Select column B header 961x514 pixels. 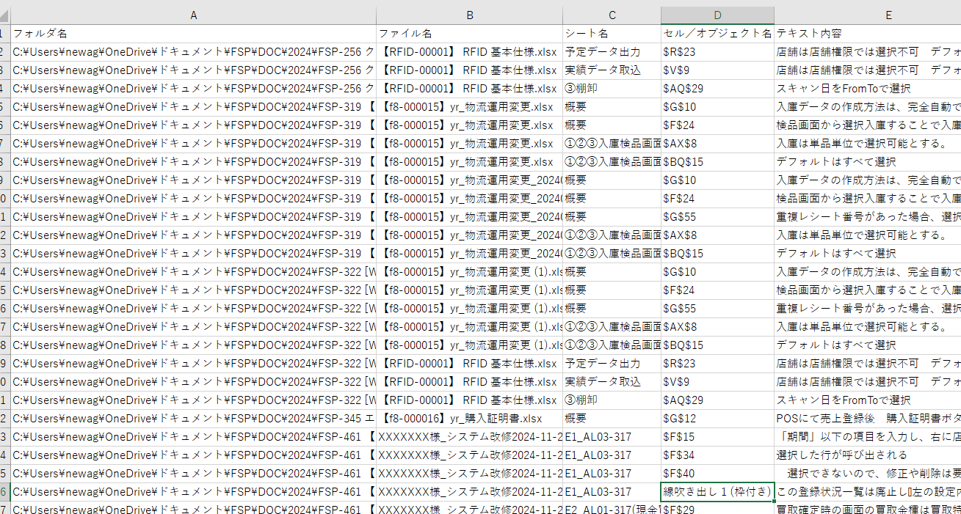[470, 15]
